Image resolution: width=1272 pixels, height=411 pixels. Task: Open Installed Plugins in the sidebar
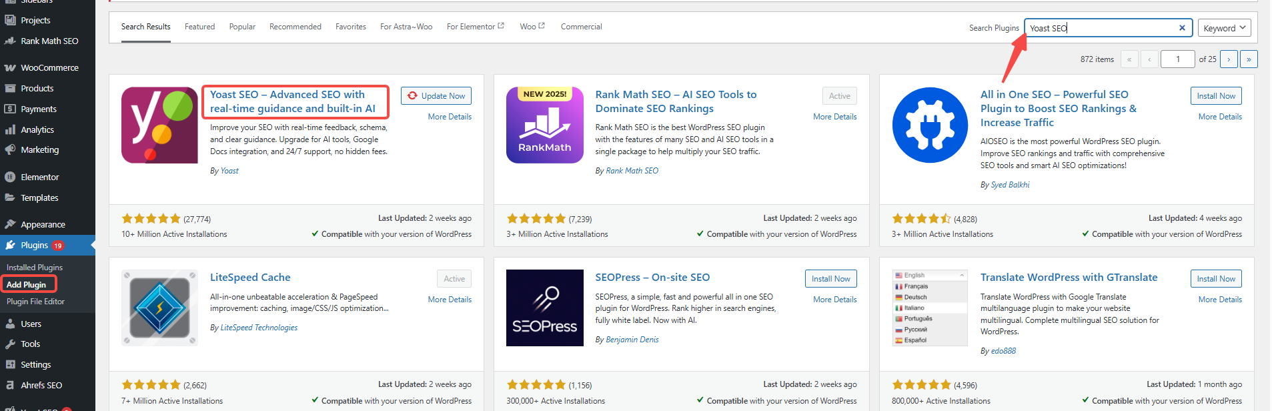click(35, 268)
